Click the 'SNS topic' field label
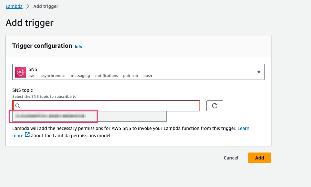This screenshot has height=187, width=311. 23,90
